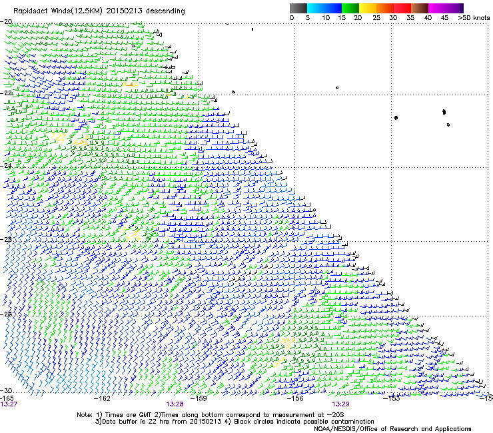Click the '-30' latitude axis label
493x433 pixels.
click(6, 390)
